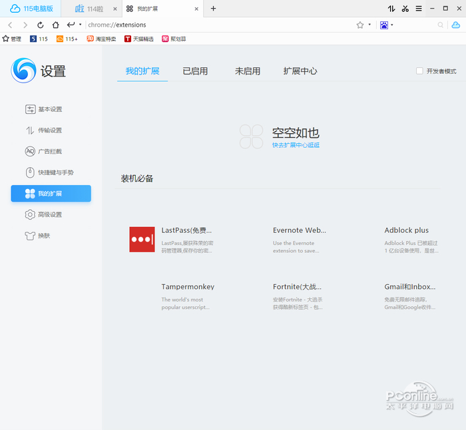Go back with the back arrow
This screenshot has height=430, width=466.
point(10,25)
